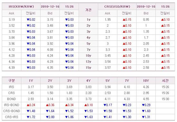Click the CRS-BOND 2Y down arrow 1.64

point(50,111)
